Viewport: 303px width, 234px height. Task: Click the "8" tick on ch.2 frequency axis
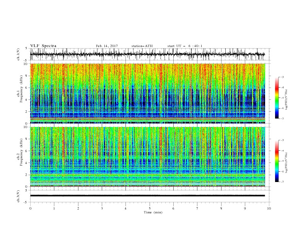click(27, 139)
